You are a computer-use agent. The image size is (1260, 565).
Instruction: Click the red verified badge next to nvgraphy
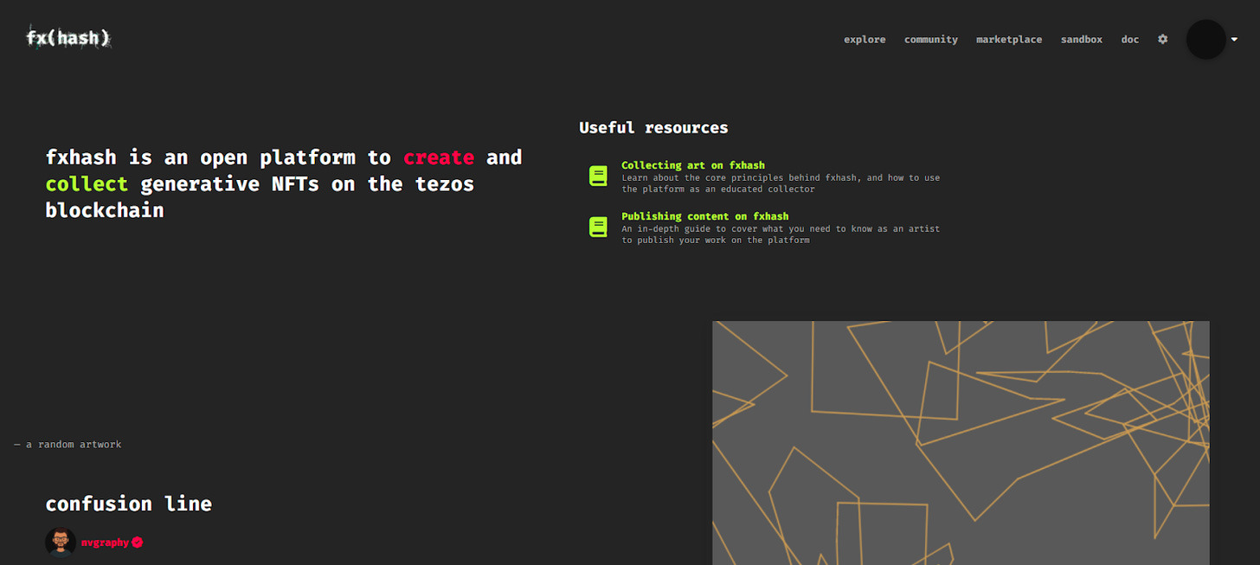coord(138,543)
